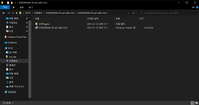Select the VSTPlugins folder
The image size is (199, 105).
click(x=44, y=24)
